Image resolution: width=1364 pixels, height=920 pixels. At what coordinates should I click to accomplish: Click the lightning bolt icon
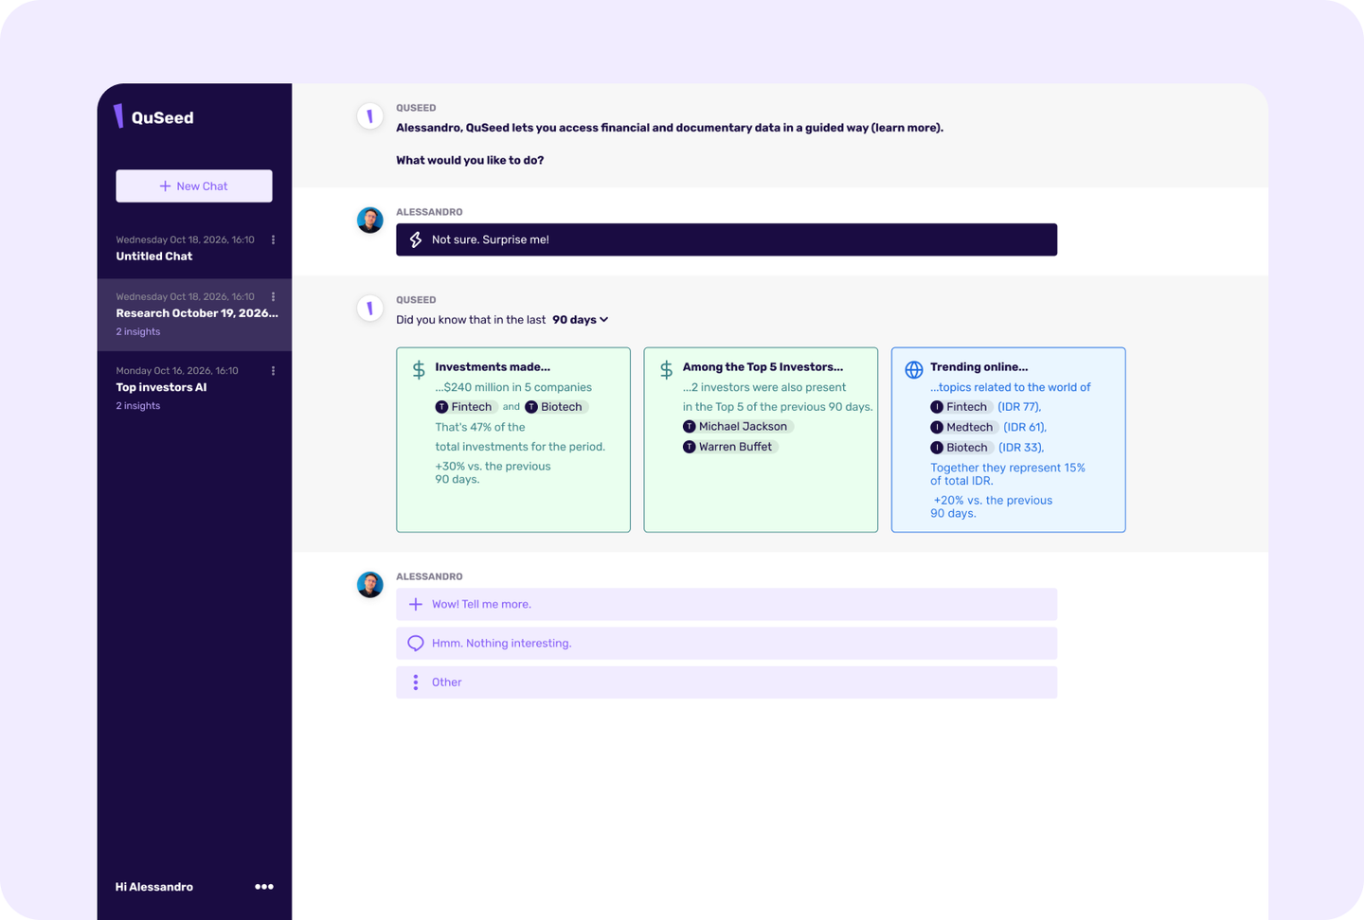pyautogui.click(x=415, y=239)
